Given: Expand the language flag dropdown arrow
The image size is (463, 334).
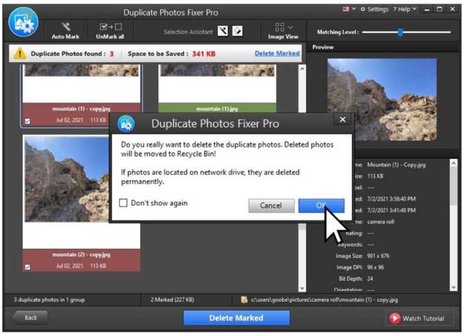Looking at the screenshot, I should pyautogui.click(x=354, y=9).
